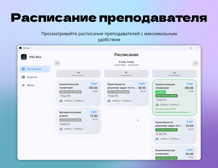Click ауд. 141 on Математический анализ card
This screenshot has height=168, width=218.
click(65, 124)
